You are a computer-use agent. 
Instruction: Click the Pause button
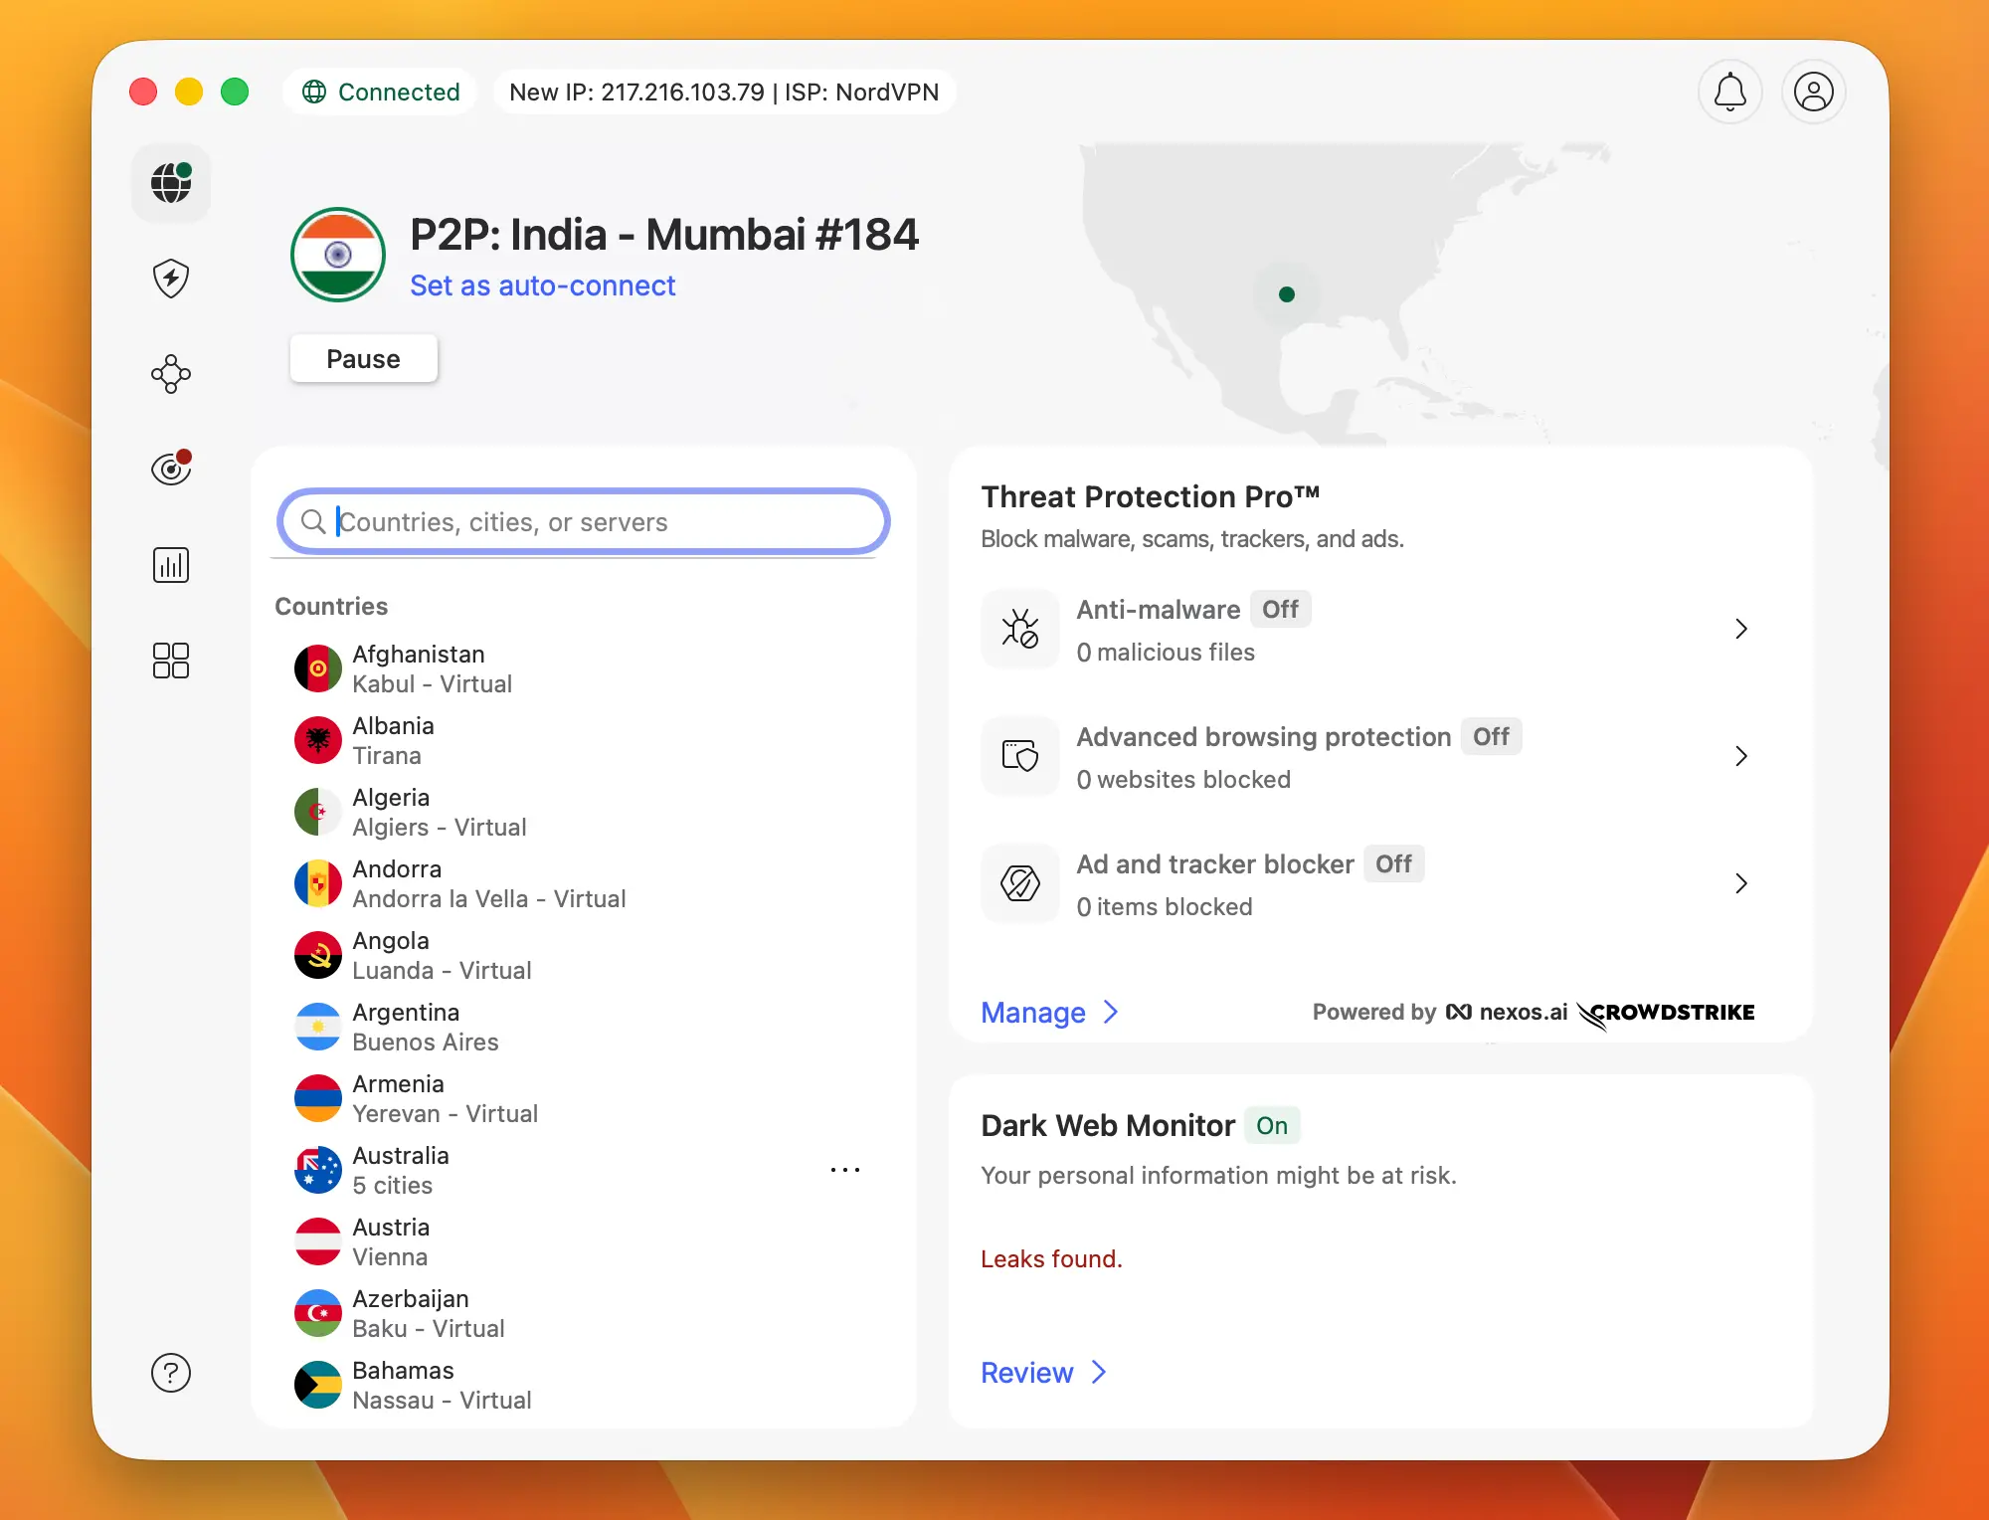[x=363, y=358]
